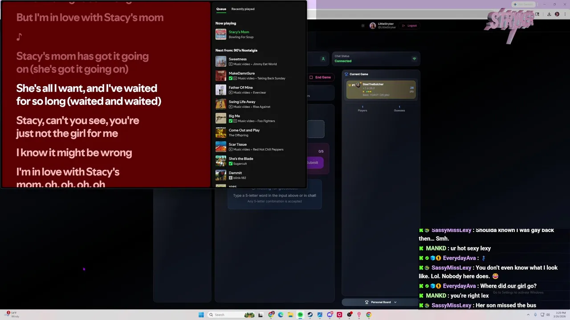Image resolution: width=570 pixels, height=320 pixels.
Task: Open the blink-182 artist link
Action: (240, 178)
